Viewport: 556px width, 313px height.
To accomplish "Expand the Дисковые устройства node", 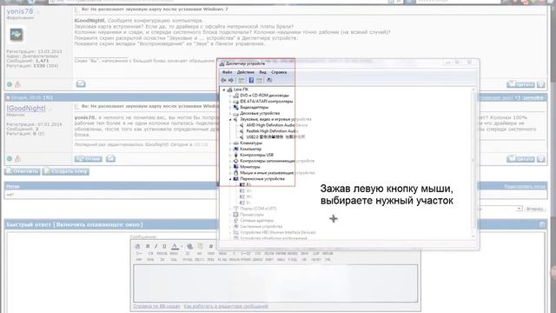I will 230,114.
